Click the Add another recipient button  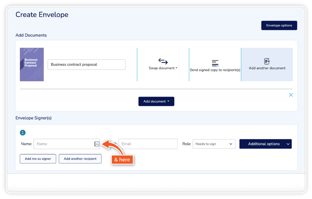click(80, 159)
